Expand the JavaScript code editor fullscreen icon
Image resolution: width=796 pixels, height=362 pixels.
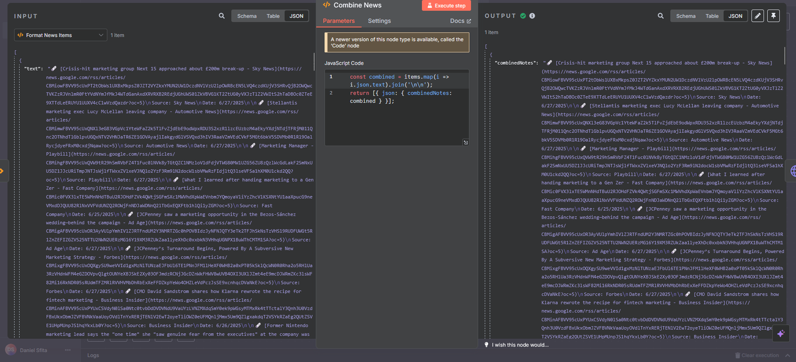click(465, 142)
